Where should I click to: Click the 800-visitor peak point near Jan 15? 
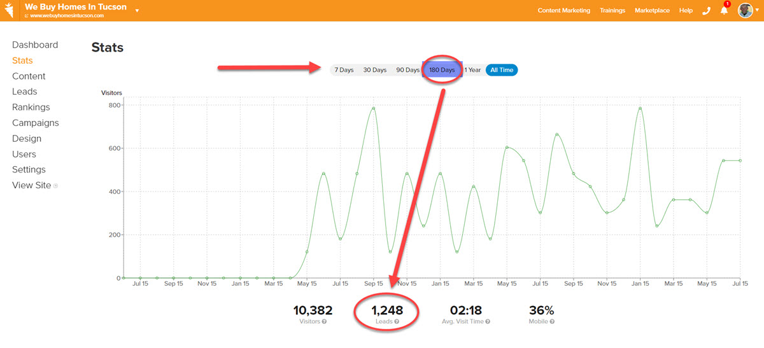tap(640, 108)
